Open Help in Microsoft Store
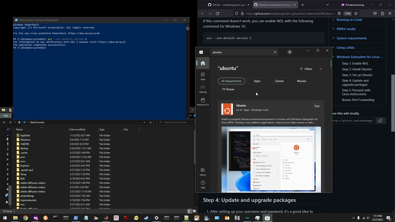The height and width of the screenshot is (222, 395). coord(203,184)
